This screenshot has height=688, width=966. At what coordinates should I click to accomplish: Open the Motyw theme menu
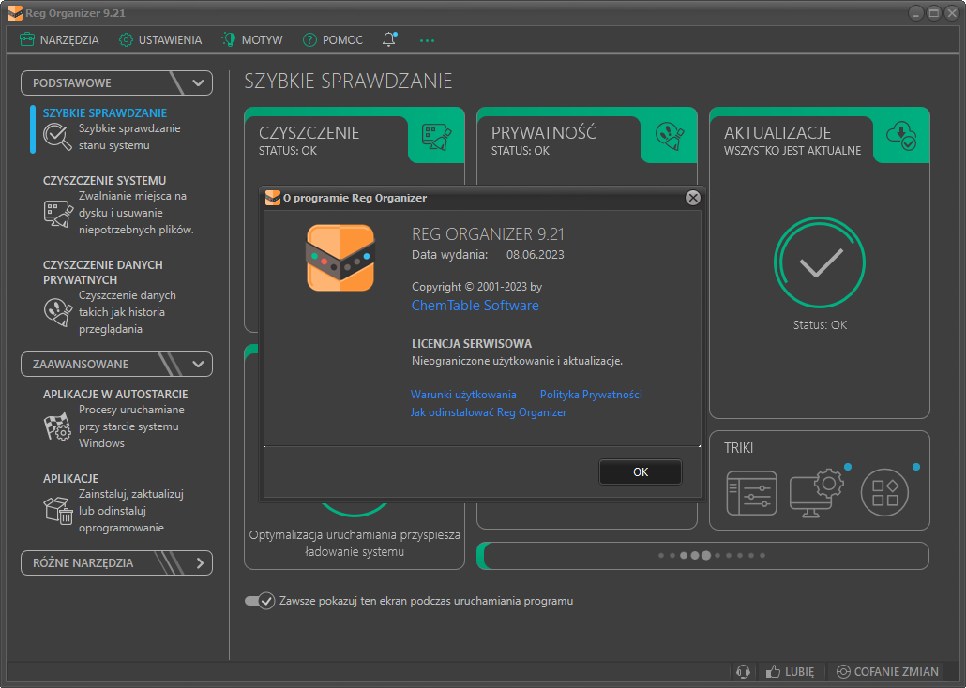click(252, 40)
